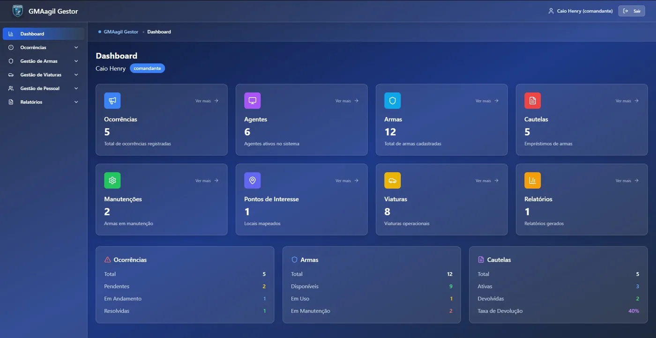
Task: Open the Dashboard item in the sidebar
Action: 44,34
